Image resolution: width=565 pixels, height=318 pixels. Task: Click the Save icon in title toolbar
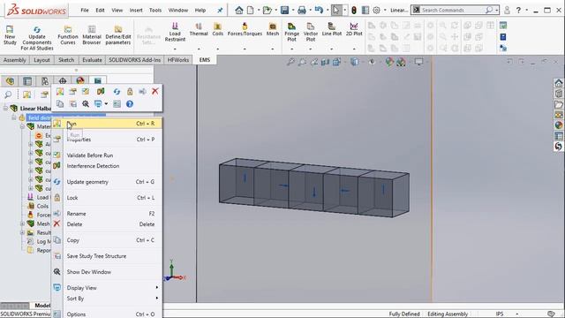pos(284,10)
